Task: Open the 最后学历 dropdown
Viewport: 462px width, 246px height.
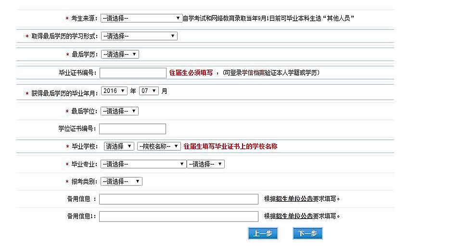Action: point(119,54)
